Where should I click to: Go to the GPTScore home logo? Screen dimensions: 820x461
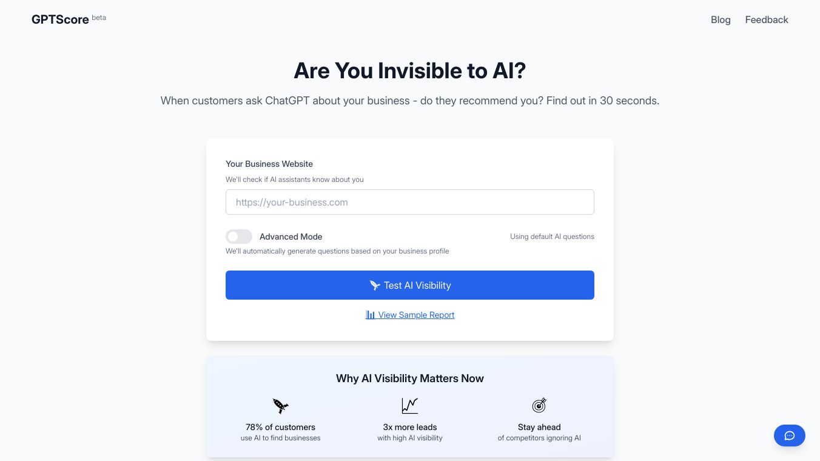60,20
